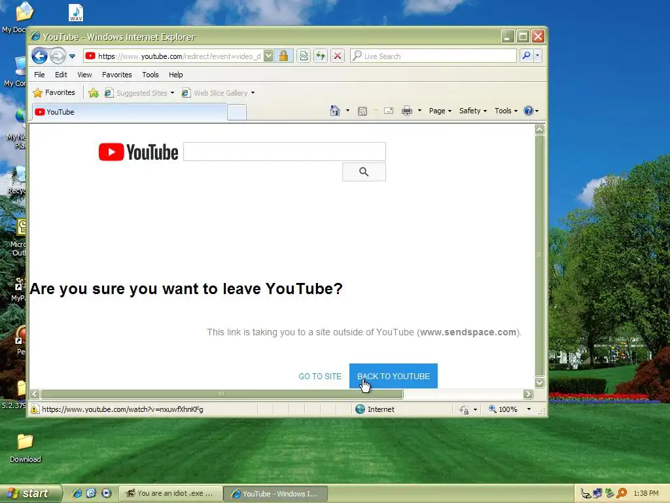Viewport: 670px width, 503px height.
Task: Expand the Print dropdown arrow
Action: (x=419, y=111)
